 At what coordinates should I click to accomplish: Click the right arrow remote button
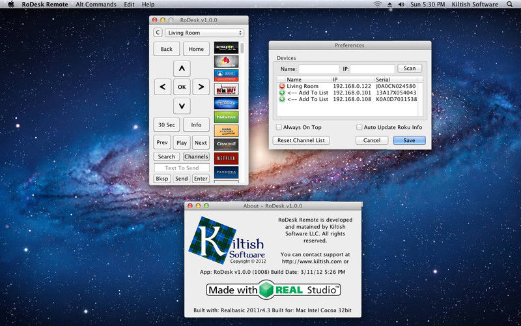(x=201, y=87)
